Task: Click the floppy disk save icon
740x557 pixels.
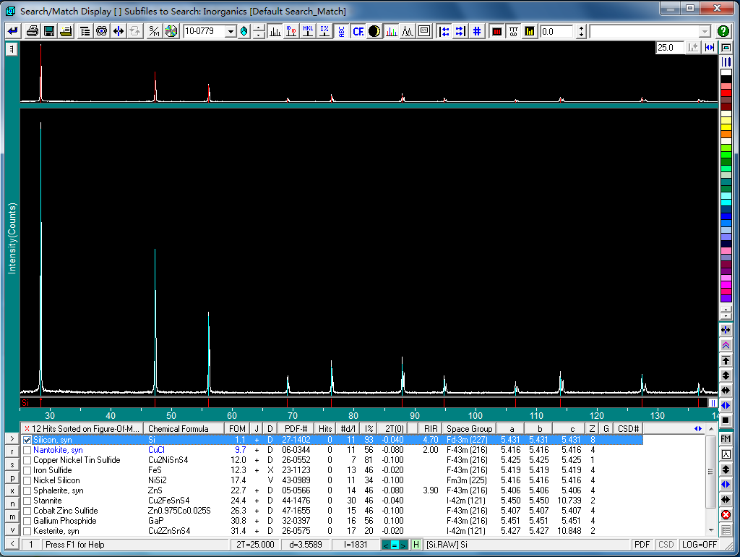Action: pyautogui.click(x=49, y=31)
